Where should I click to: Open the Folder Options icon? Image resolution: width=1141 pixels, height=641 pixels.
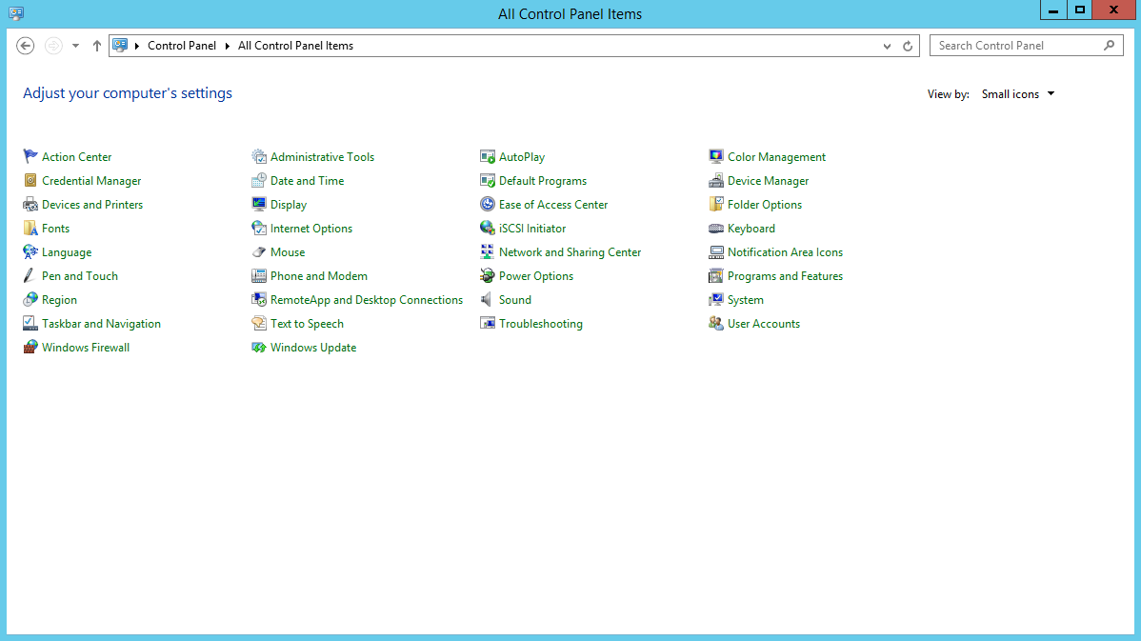[716, 205]
